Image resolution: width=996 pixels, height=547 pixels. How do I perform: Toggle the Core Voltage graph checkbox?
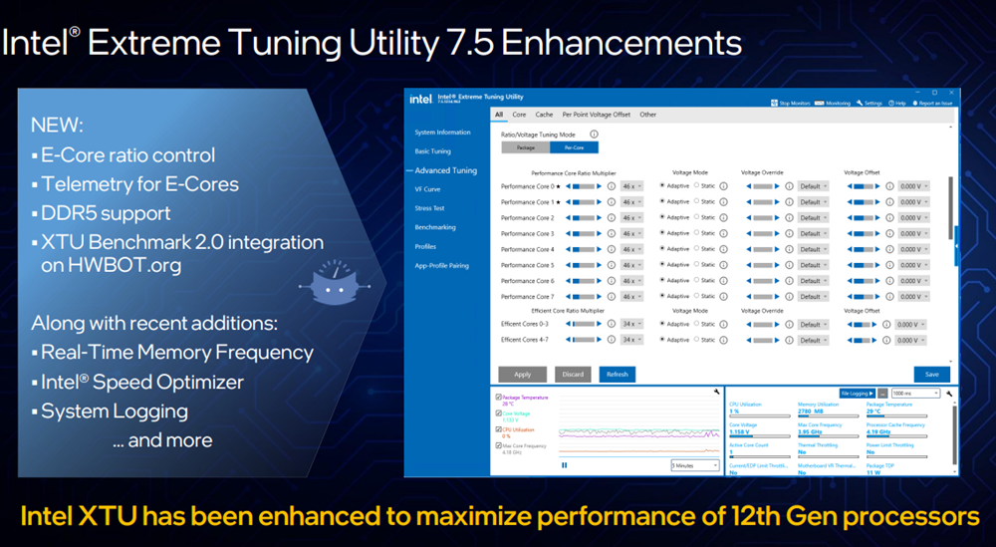click(499, 412)
